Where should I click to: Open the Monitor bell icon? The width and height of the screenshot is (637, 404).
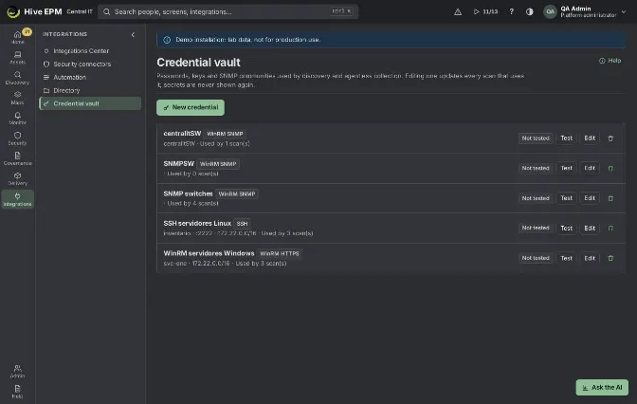[17, 118]
